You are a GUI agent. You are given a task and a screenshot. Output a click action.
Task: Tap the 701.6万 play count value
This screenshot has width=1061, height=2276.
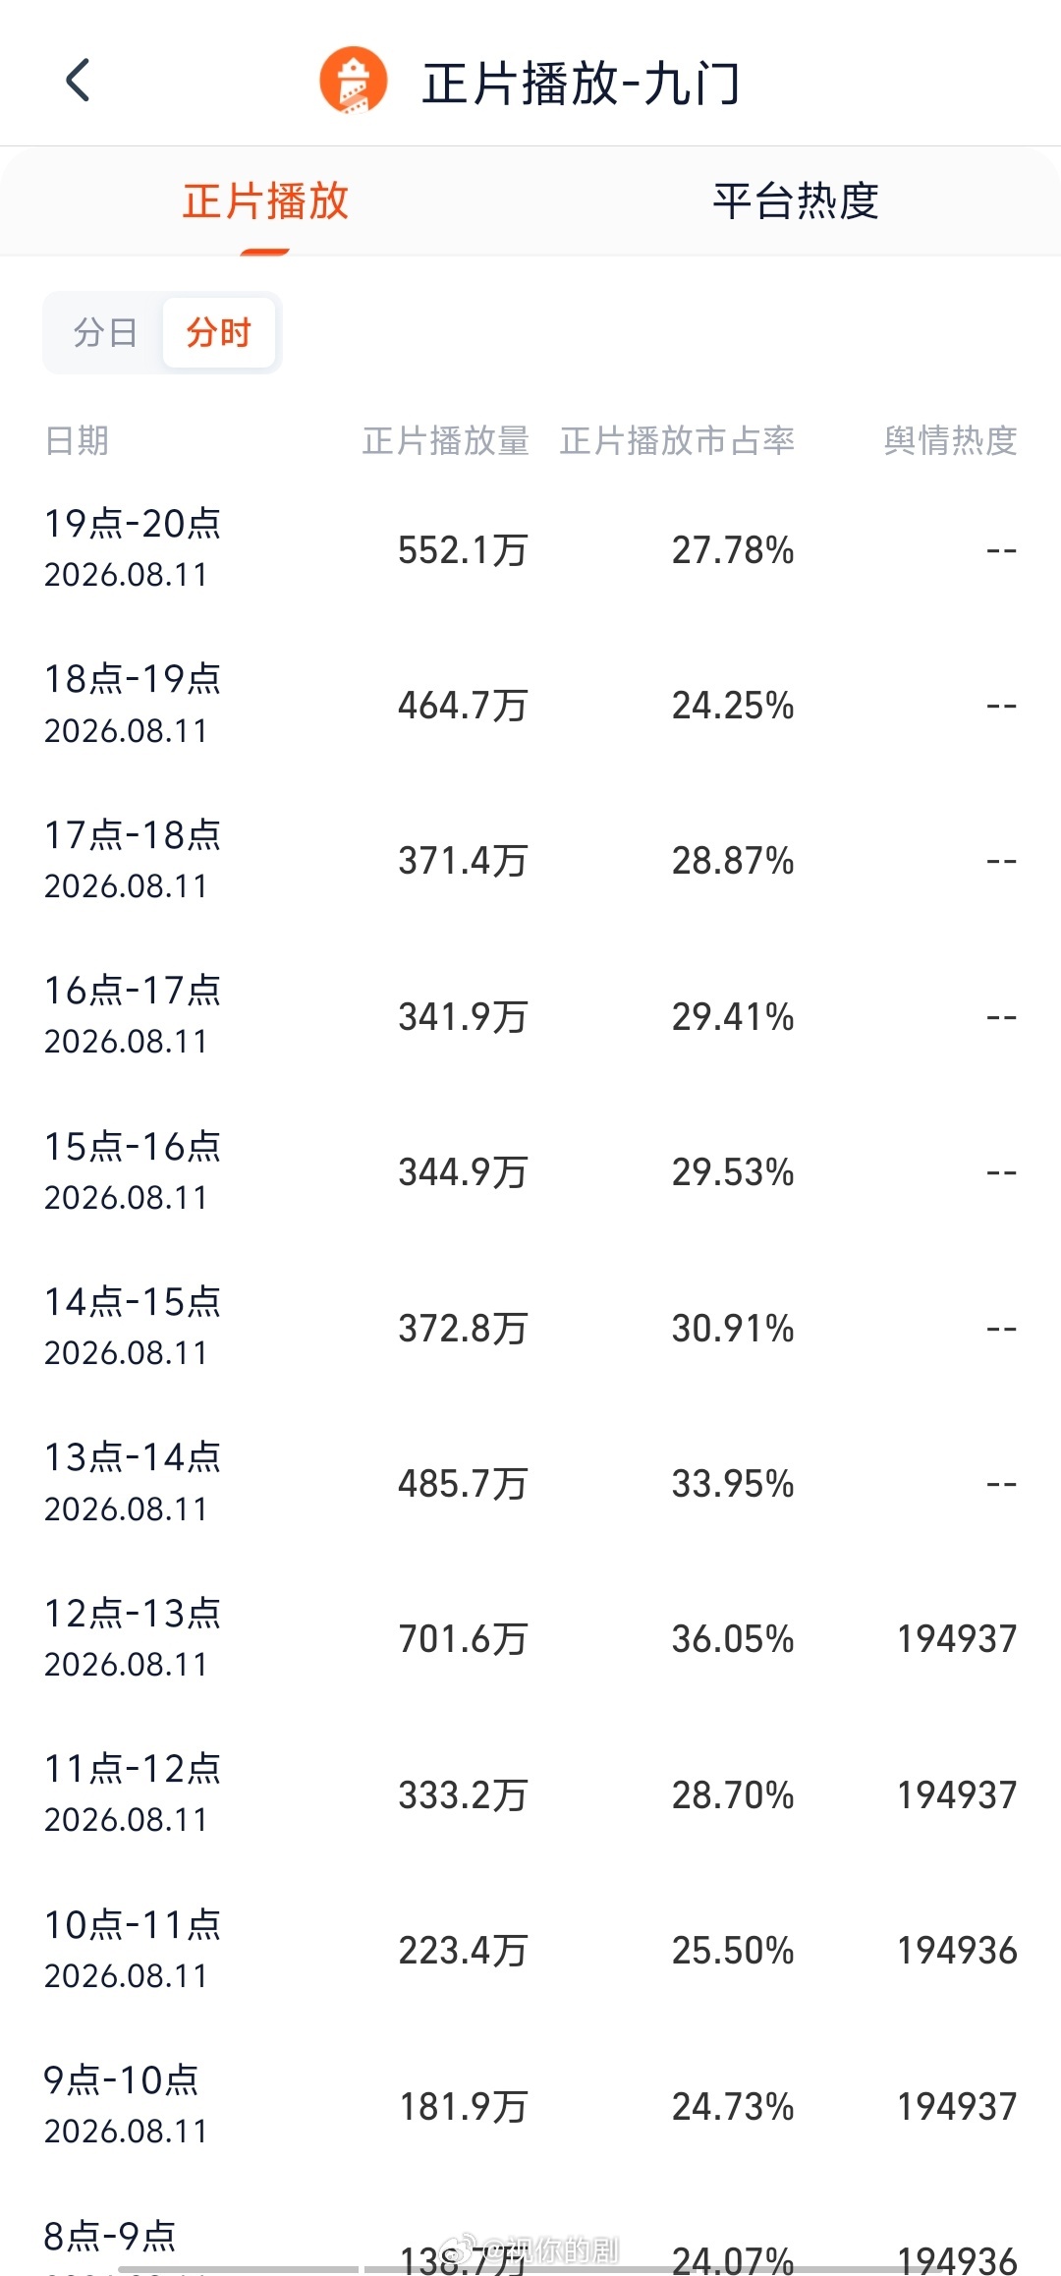coord(463,1639)
